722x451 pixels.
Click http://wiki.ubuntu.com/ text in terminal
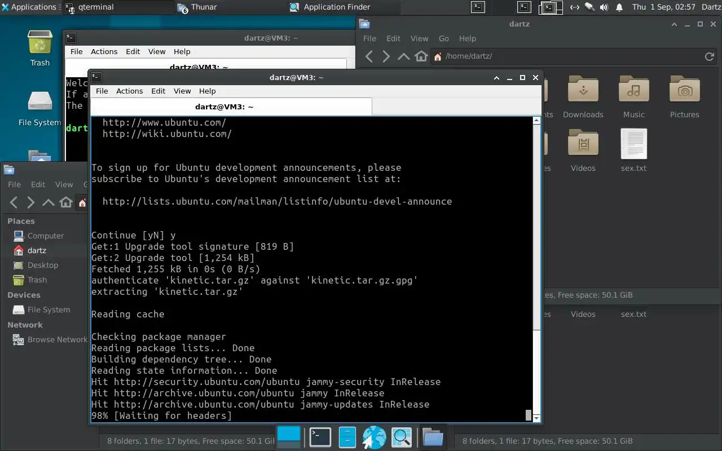[167, 134]
